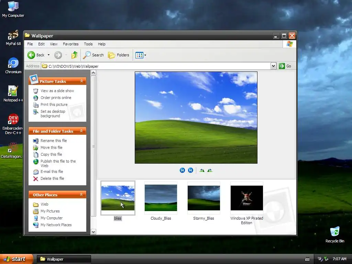This screenshot has width=352, height=264.
Task: Collapse the Picture Tasks panel
Action: tap(82, 81)
